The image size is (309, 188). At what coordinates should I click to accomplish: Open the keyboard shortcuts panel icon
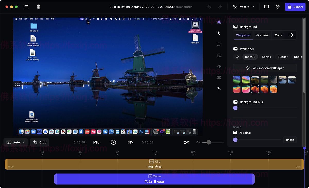pyautogui.click(x=219, y=77)
